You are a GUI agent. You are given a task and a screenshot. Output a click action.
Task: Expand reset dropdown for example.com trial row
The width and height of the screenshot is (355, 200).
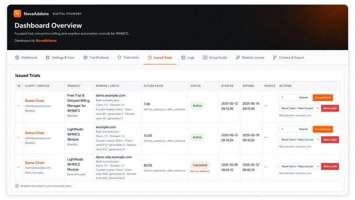(x=300, y=140)
